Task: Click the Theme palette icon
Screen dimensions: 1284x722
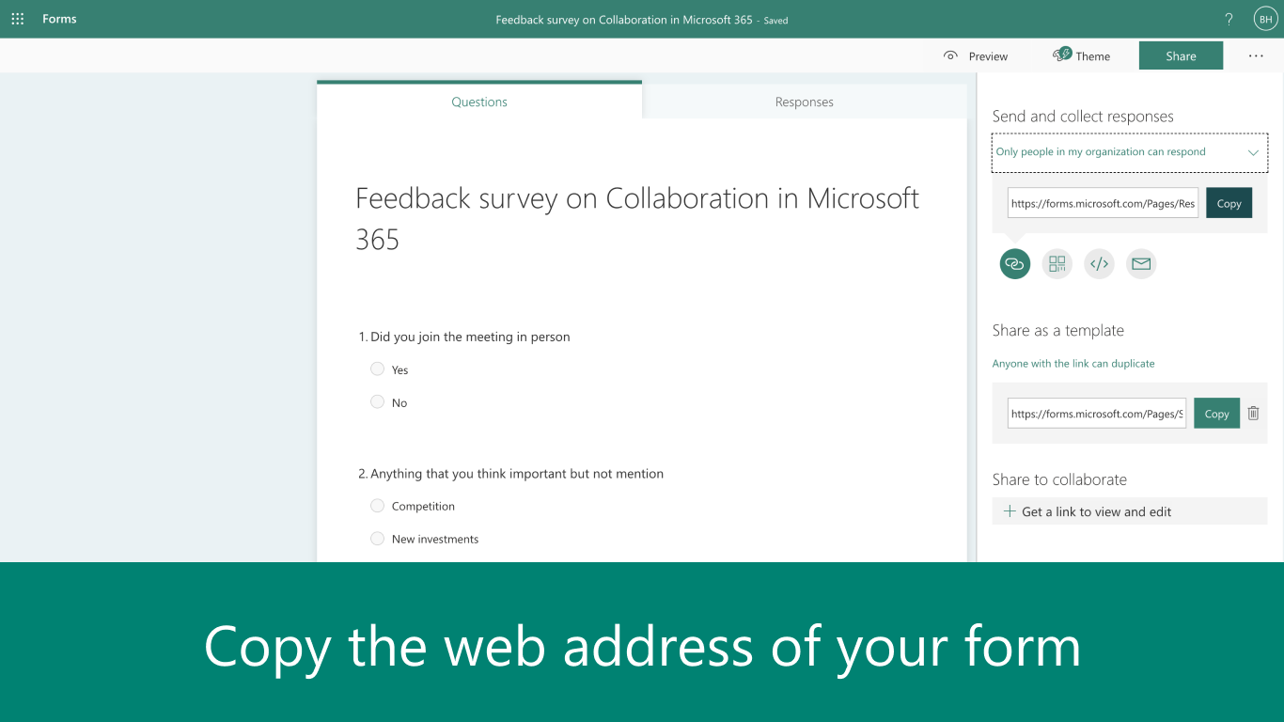Action: (x=1062, y=55)
